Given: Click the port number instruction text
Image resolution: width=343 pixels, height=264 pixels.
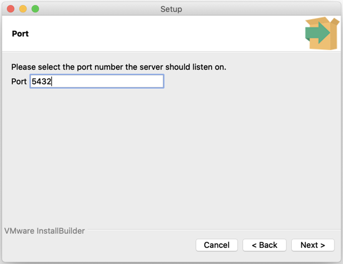Looking at the screenshot, I should click(x=118, y=67).
